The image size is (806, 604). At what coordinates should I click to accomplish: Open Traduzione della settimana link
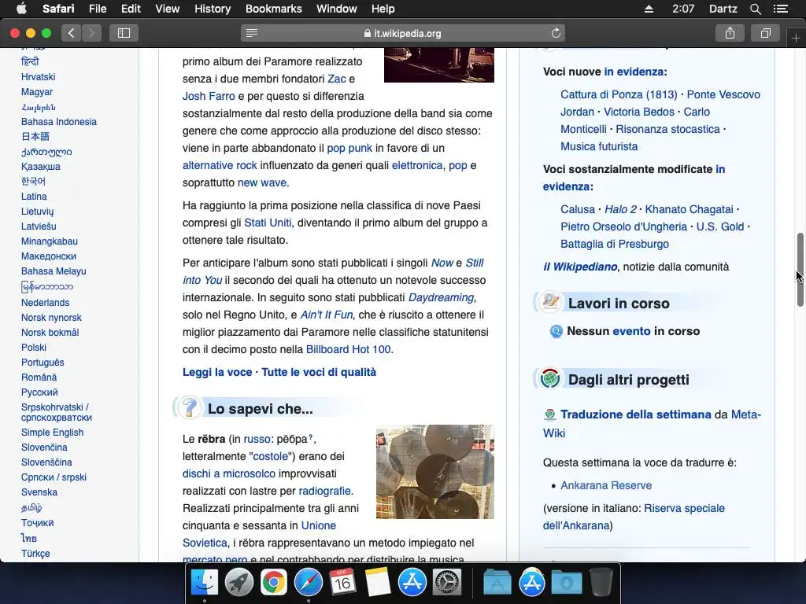[636, 414]
